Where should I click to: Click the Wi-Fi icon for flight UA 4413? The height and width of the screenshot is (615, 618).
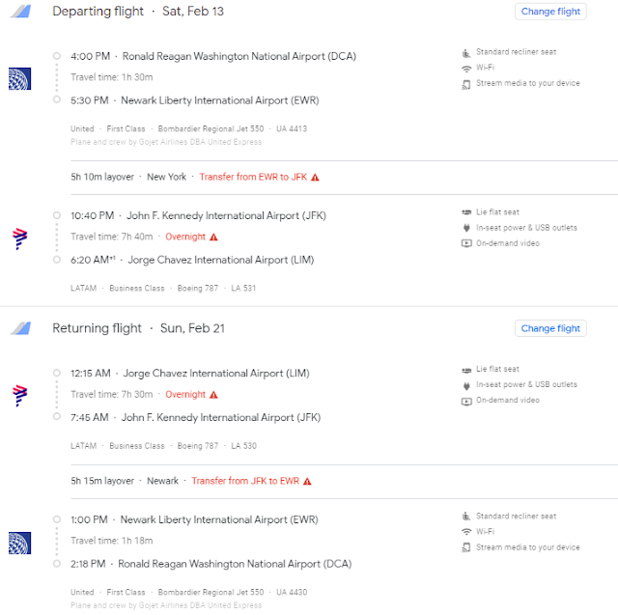tap(466, 69)
